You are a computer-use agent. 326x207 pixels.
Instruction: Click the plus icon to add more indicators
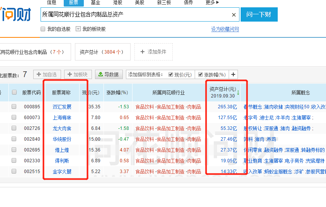[233, 74]
